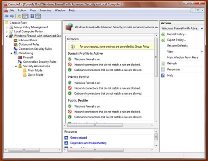Click the Domain Profile is Active heading
208x161 pixels.
85,53
